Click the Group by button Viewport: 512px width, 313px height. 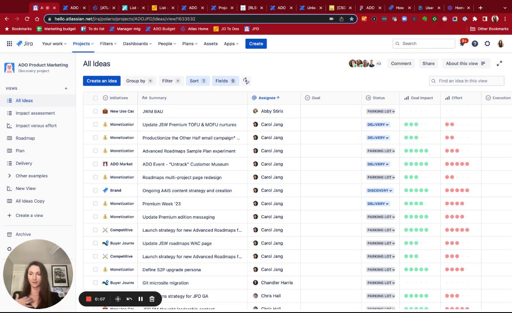(x=139, y=81)
